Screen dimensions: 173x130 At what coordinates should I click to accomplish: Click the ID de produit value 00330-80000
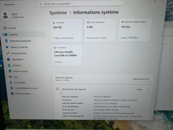coord(106,110)
